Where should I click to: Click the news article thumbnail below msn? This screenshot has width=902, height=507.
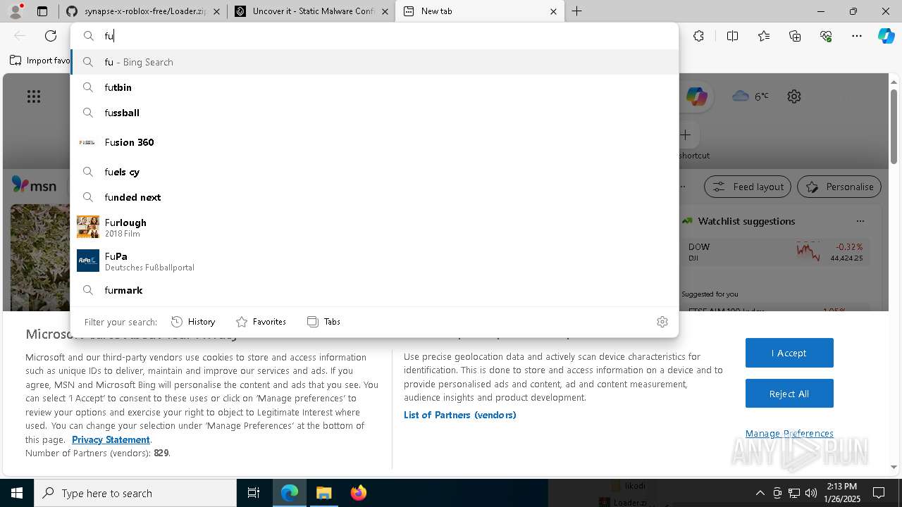(40, 257)
